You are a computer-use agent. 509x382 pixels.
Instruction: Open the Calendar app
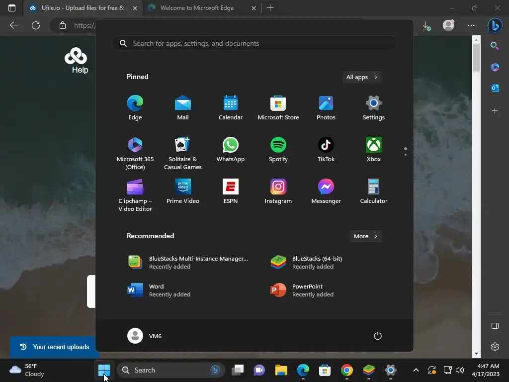point(231,108)
